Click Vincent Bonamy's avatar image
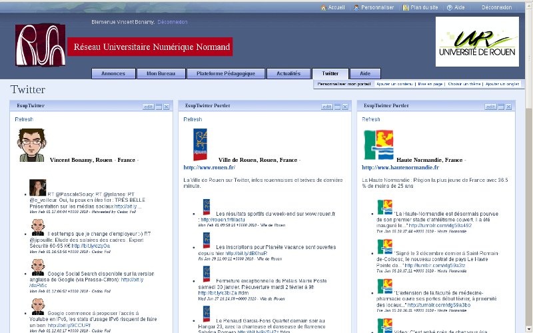Screen dimensions: 533x333 coord(31,145)
